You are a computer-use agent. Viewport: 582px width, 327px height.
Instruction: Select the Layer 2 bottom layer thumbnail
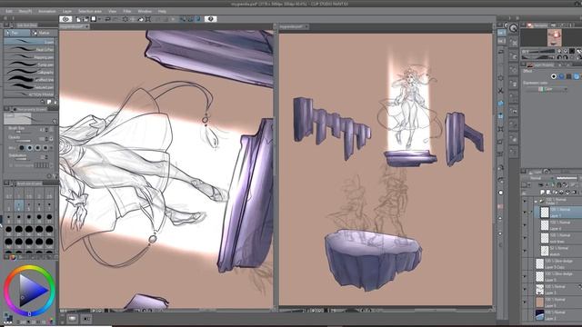point(539,315)
